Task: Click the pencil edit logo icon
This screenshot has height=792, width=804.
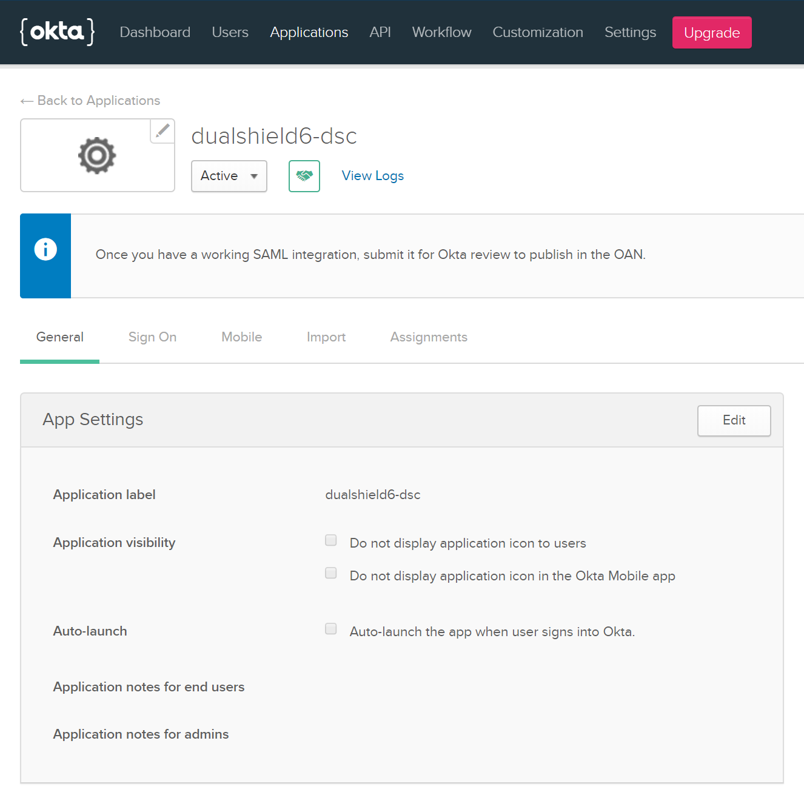Action: pyautogui.click(x=162, y=131)
